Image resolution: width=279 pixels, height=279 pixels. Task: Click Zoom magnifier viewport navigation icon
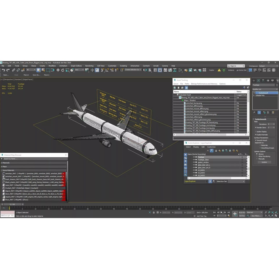point(266,212)
